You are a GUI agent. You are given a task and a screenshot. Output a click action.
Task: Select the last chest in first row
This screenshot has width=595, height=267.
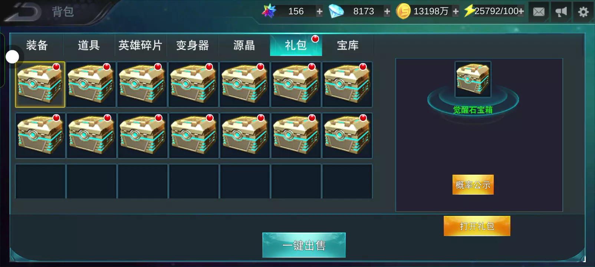tap(347, 85)
